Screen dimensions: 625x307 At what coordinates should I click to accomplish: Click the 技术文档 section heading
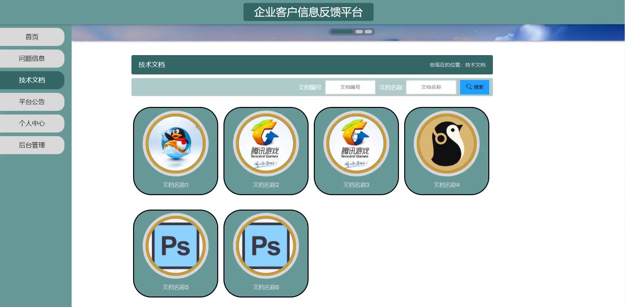click(151, 65)
